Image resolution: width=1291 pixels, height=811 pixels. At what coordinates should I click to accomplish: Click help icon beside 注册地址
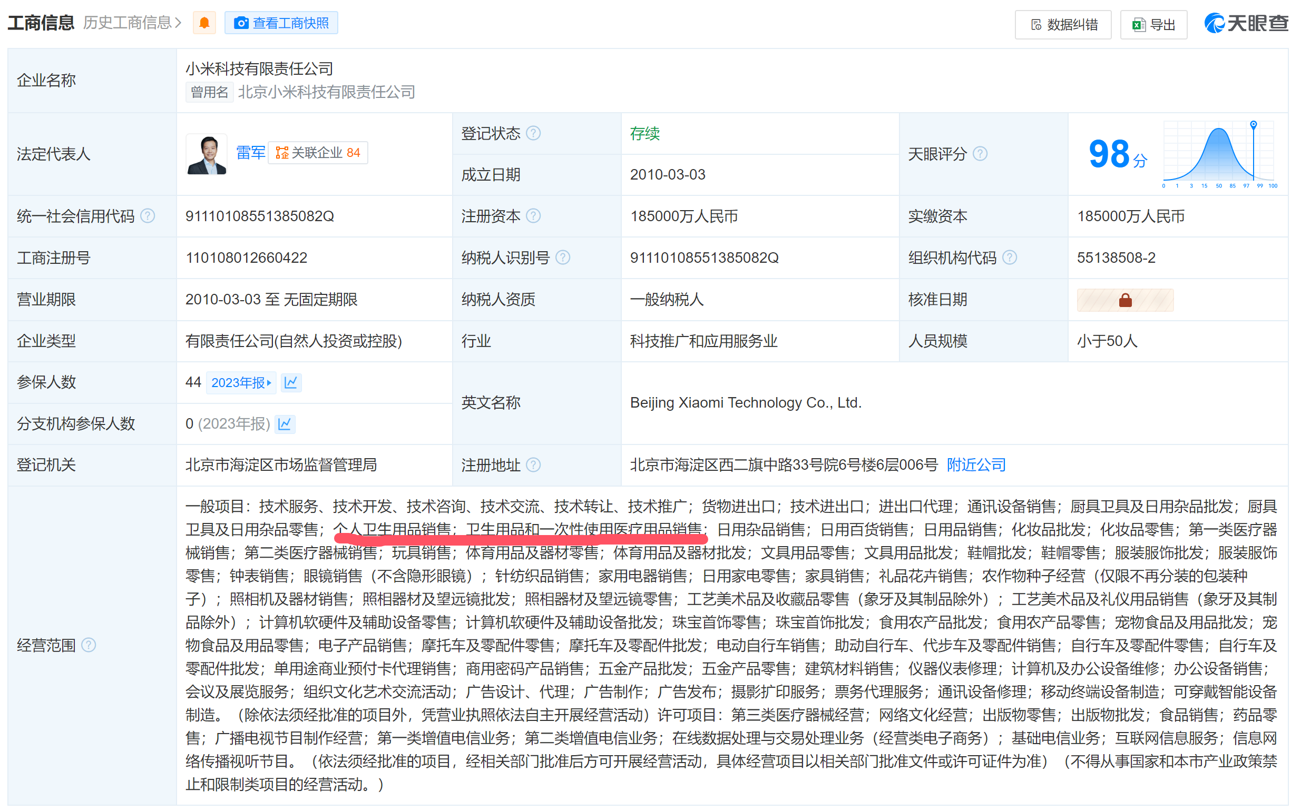tap(533, 465)
